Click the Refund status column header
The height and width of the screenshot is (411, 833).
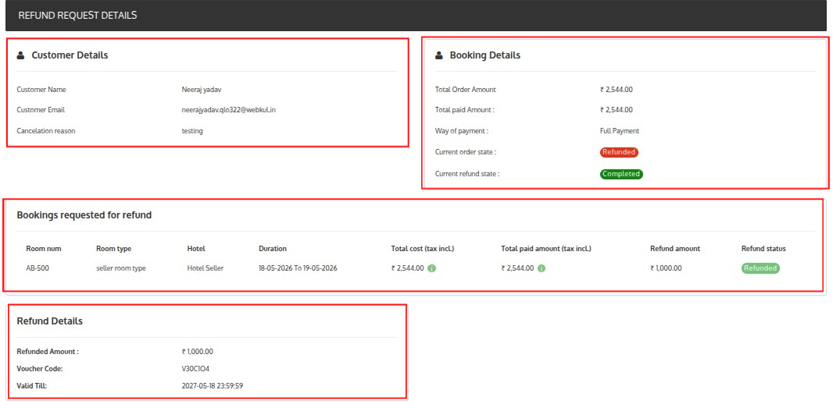click(x=763, y=248)
